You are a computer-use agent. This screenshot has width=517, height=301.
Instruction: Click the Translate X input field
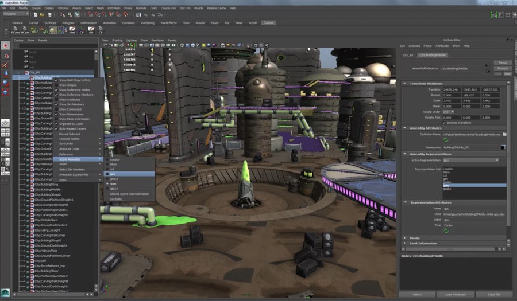coord(452,89)
